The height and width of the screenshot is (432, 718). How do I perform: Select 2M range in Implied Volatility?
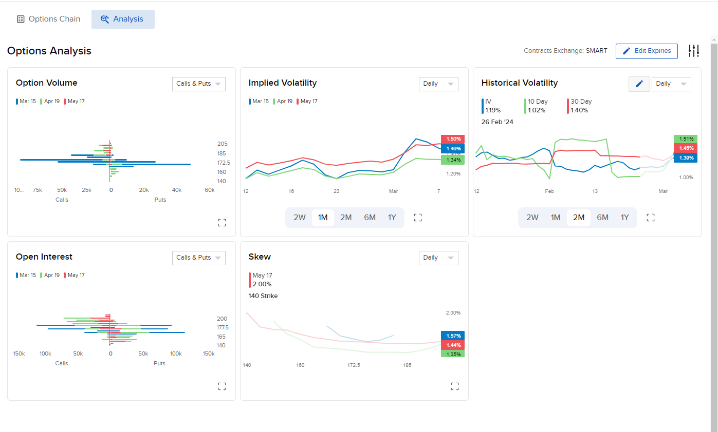tap(346, 218)
